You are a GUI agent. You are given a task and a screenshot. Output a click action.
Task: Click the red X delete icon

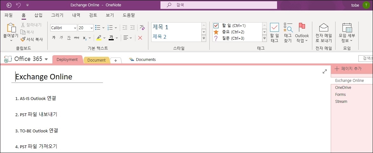140,38
